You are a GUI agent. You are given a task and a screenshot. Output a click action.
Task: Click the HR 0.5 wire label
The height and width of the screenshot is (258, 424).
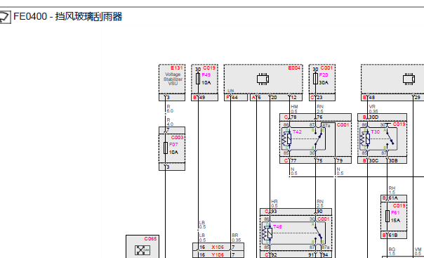coord(274,204)
